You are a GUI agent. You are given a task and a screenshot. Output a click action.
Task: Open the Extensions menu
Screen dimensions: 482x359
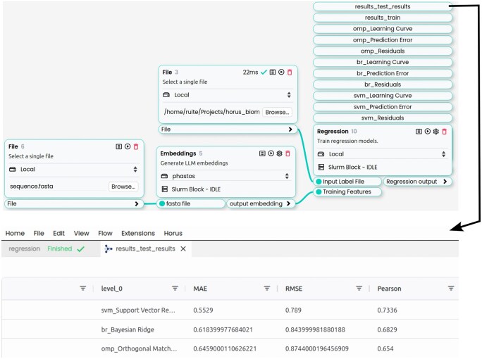[x=138, y=234]
